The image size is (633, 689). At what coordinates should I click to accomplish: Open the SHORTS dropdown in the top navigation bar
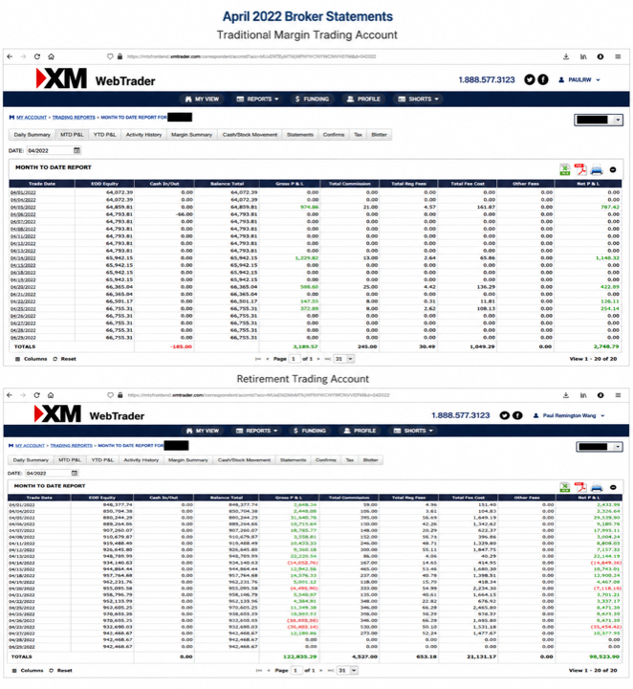click(x=418, y=99)
